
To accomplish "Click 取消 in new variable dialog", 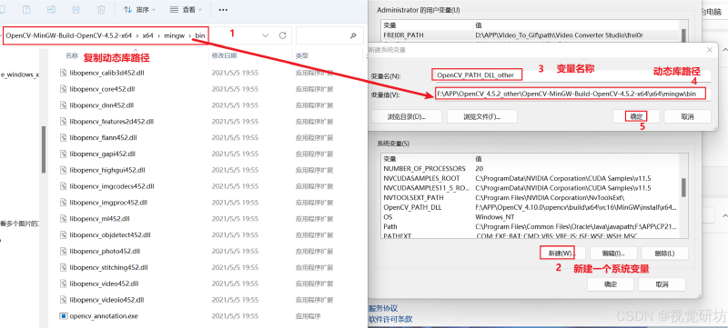I will coord(687,116).
